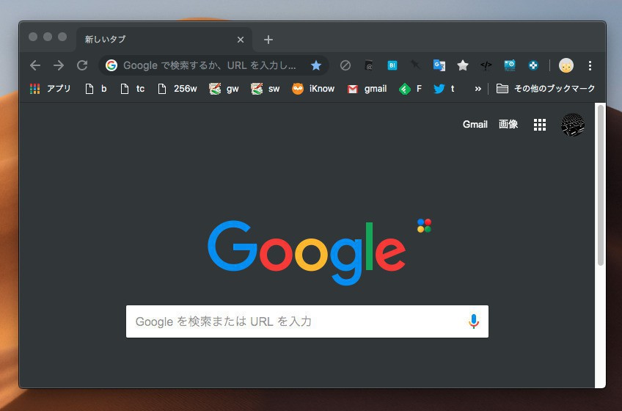Reload the current page
This screenshot has height=411, width=622.
pos(82,65)
